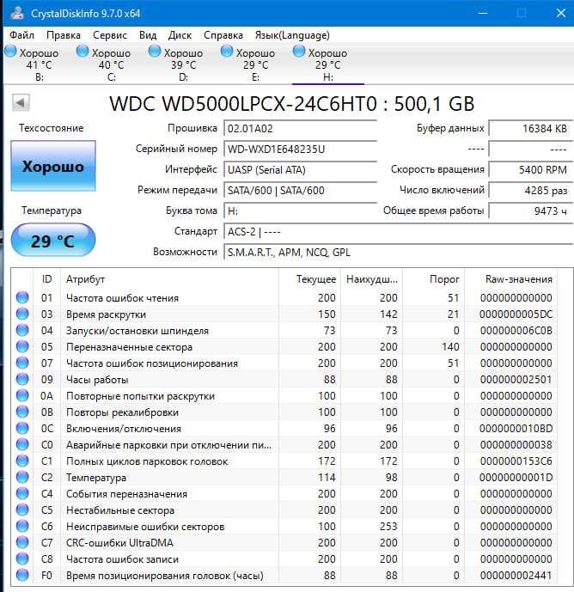574x592 pixels.
Task: Select the Полных циклов парковок головок row
Action: tap(285, 461)
